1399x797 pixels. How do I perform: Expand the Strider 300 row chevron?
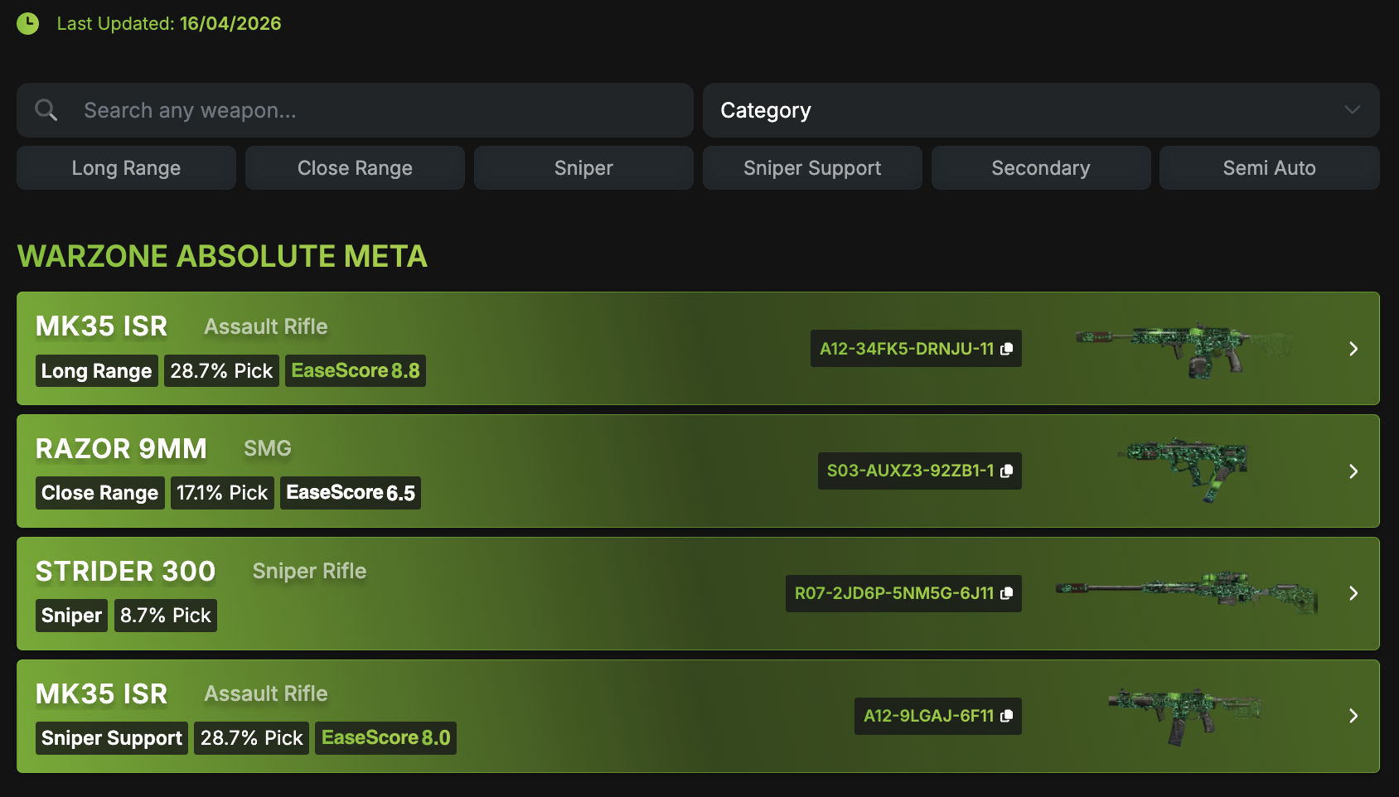(1353, 593)
